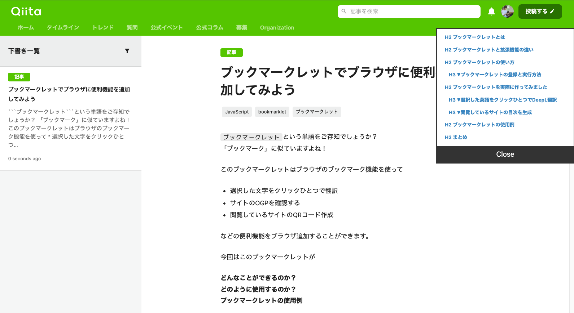Image resolution: width=574 pixels, height=313 pixels.
Task: Click the draft excerpt text
Action: (69, 128)
